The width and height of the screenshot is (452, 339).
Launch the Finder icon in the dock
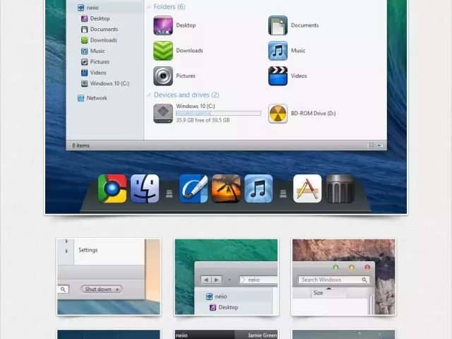point(145,189)
